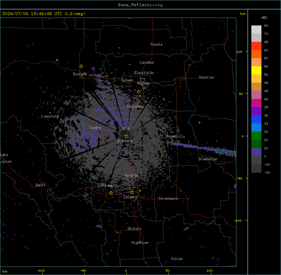Click the Lake Louise label
Screen dimensions: 281x275
click(x=6, y=158)
